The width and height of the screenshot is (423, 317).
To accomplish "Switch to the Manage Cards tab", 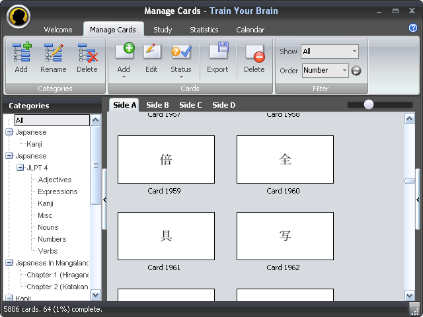I will point(113,30).
